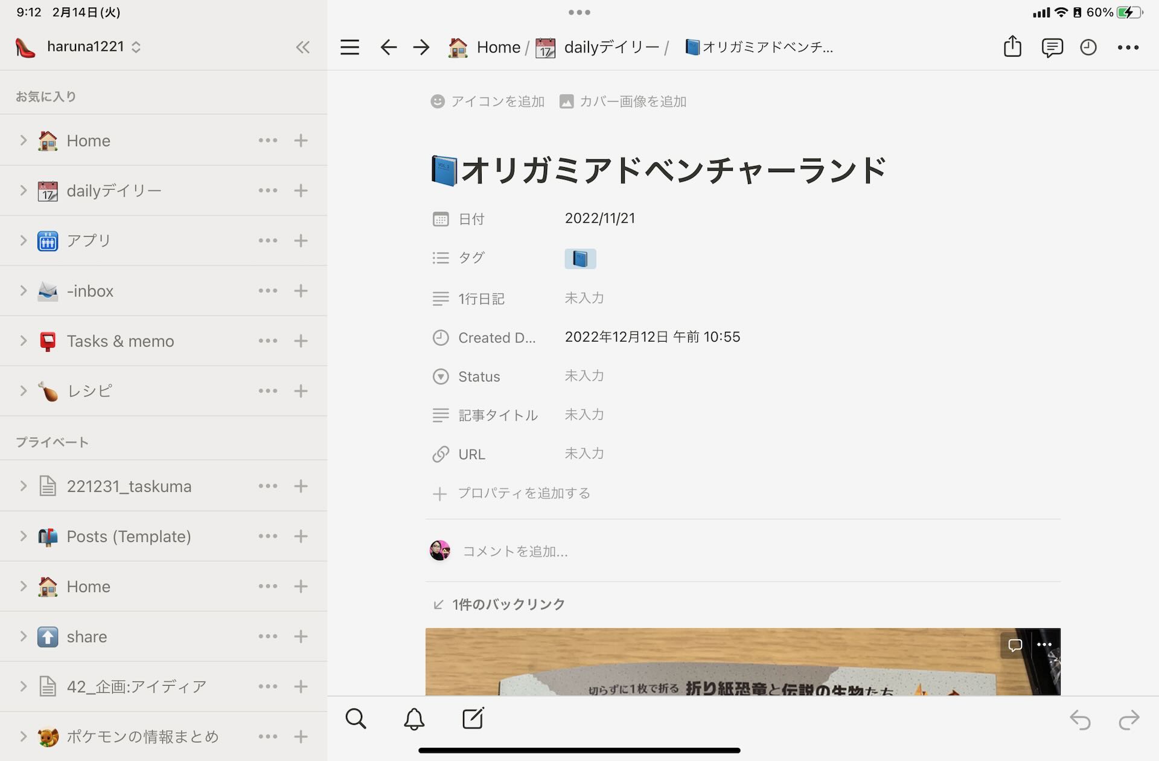Collapse the sidebar with double chevron icon
The image size is (1159, 761).
pos(302,47)
